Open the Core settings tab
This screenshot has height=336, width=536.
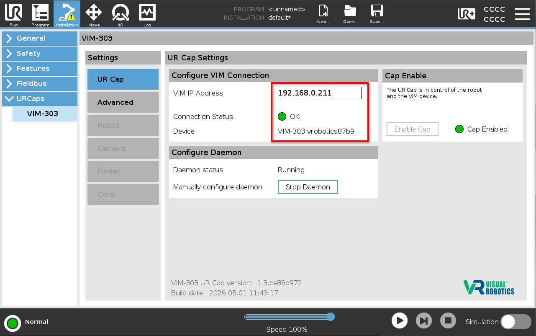point(123,194)
